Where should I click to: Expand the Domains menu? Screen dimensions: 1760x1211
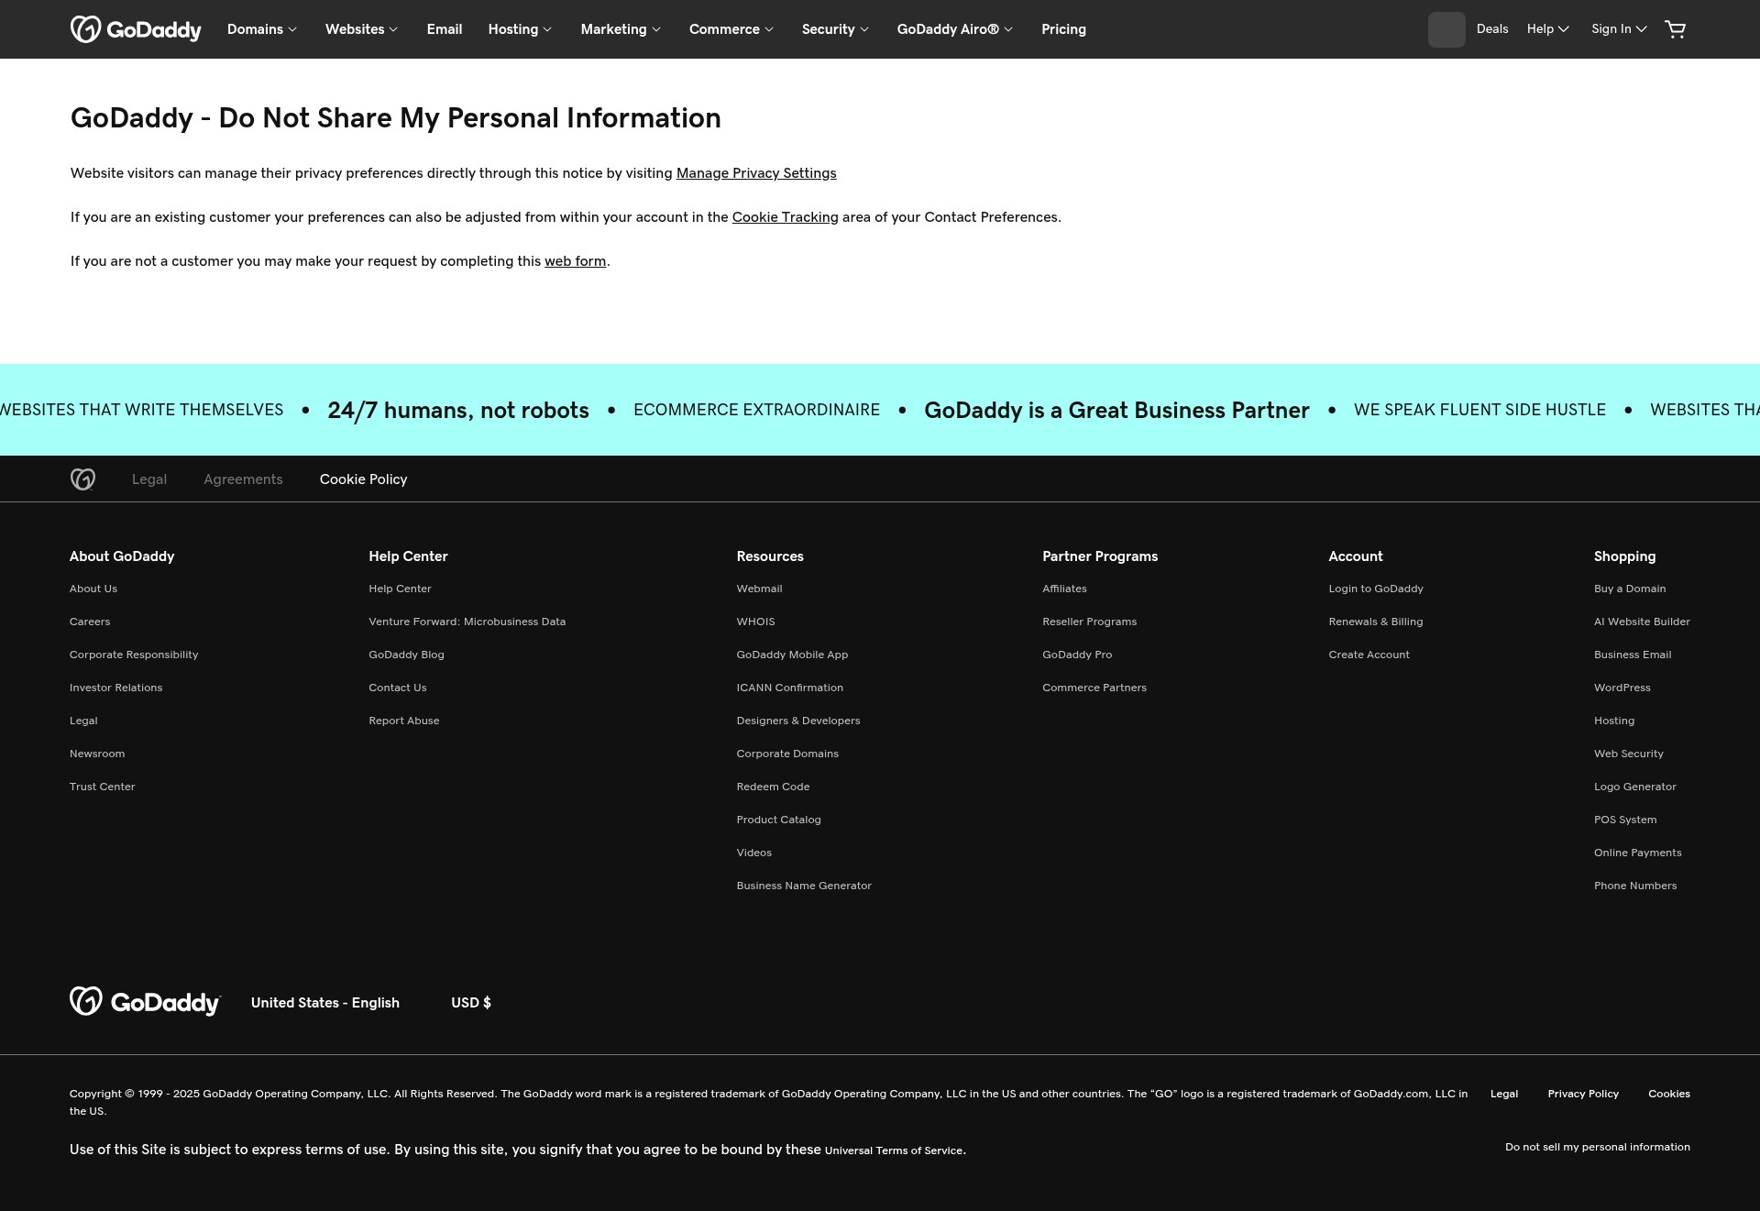coord(262,29)
